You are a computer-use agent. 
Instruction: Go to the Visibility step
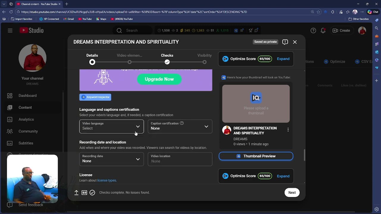pyautogui.click(x=204, y=59)
